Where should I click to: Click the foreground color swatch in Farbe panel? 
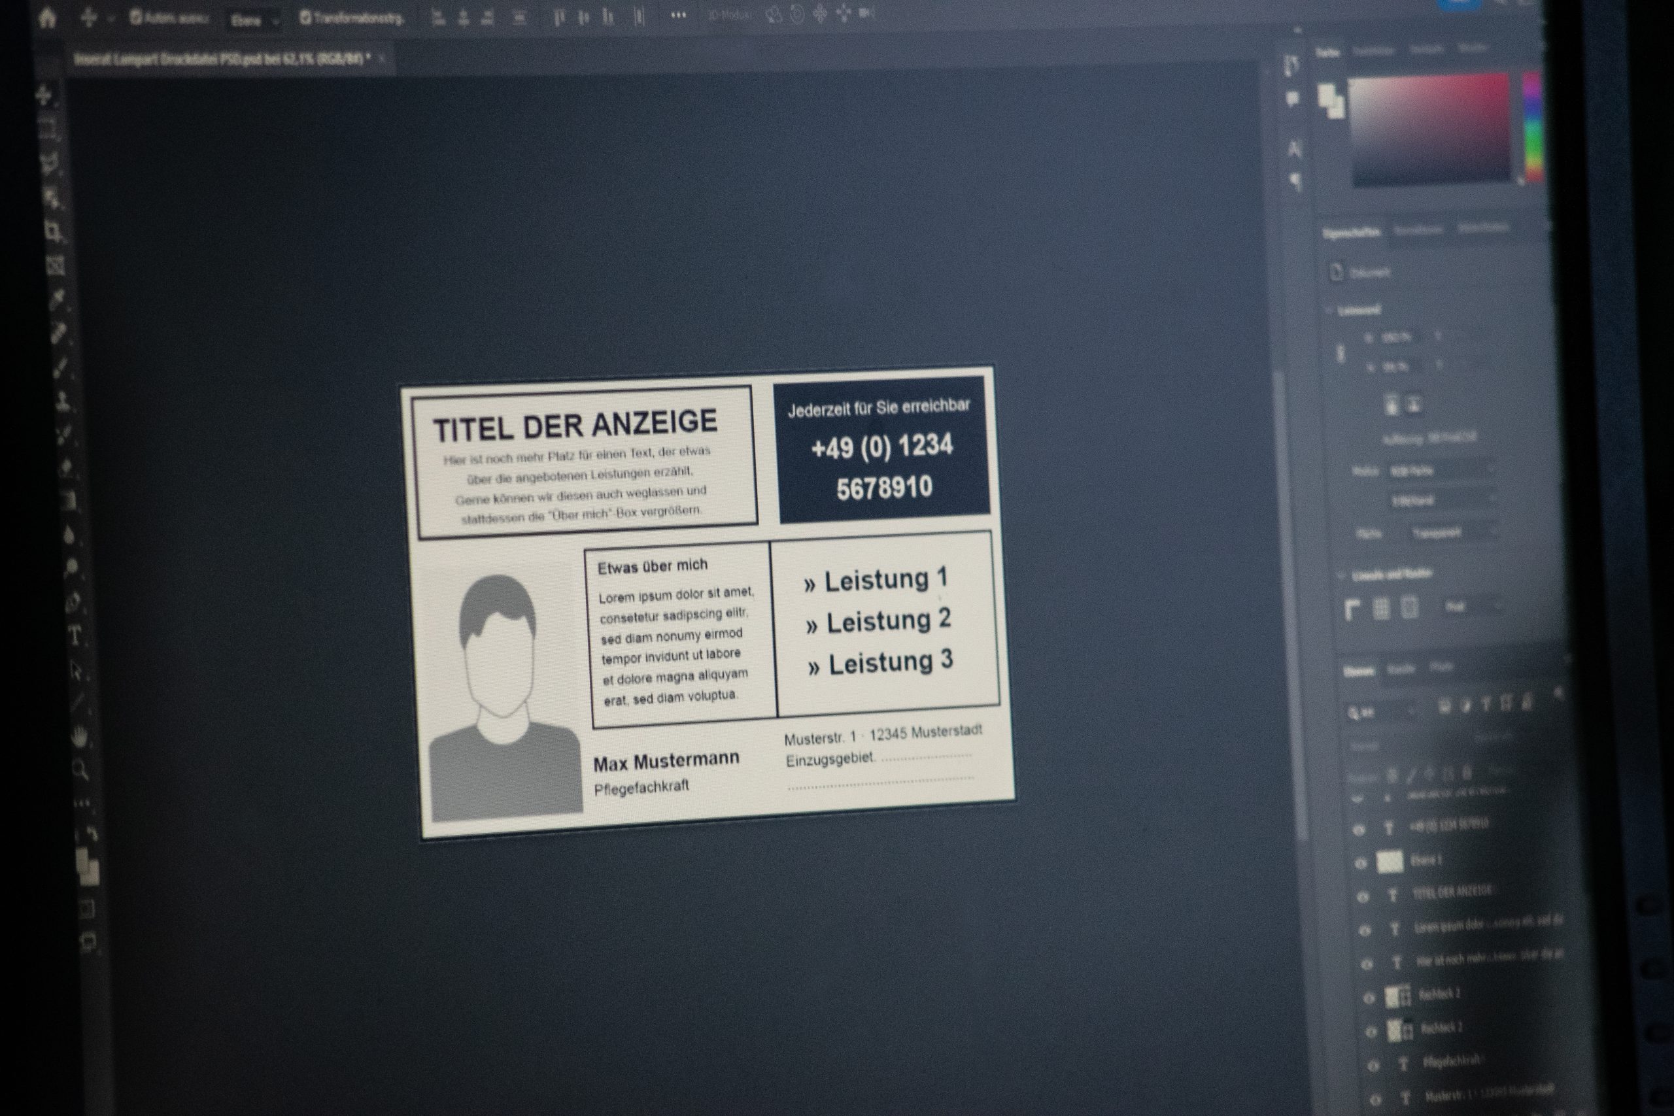(1327, 95)
